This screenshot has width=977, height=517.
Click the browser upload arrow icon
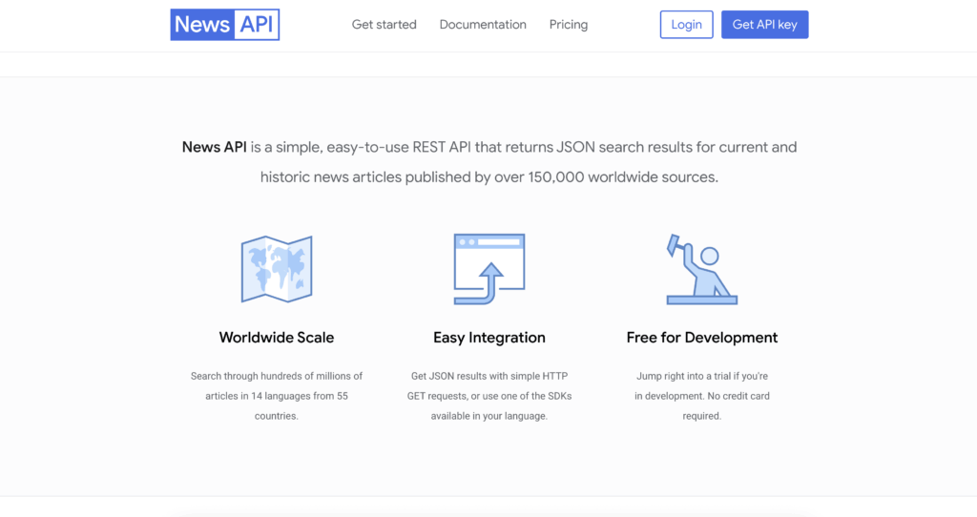[x=489, y=269]
